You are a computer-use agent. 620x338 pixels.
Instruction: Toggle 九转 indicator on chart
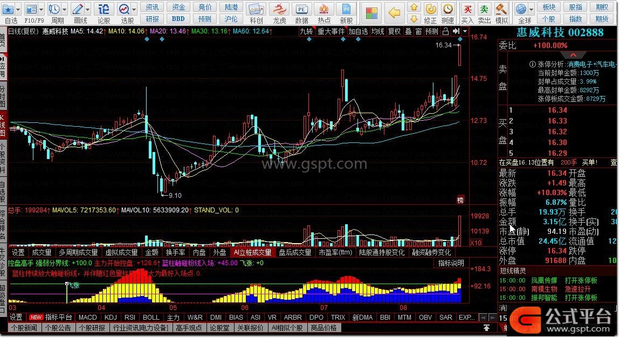point(306,31)
